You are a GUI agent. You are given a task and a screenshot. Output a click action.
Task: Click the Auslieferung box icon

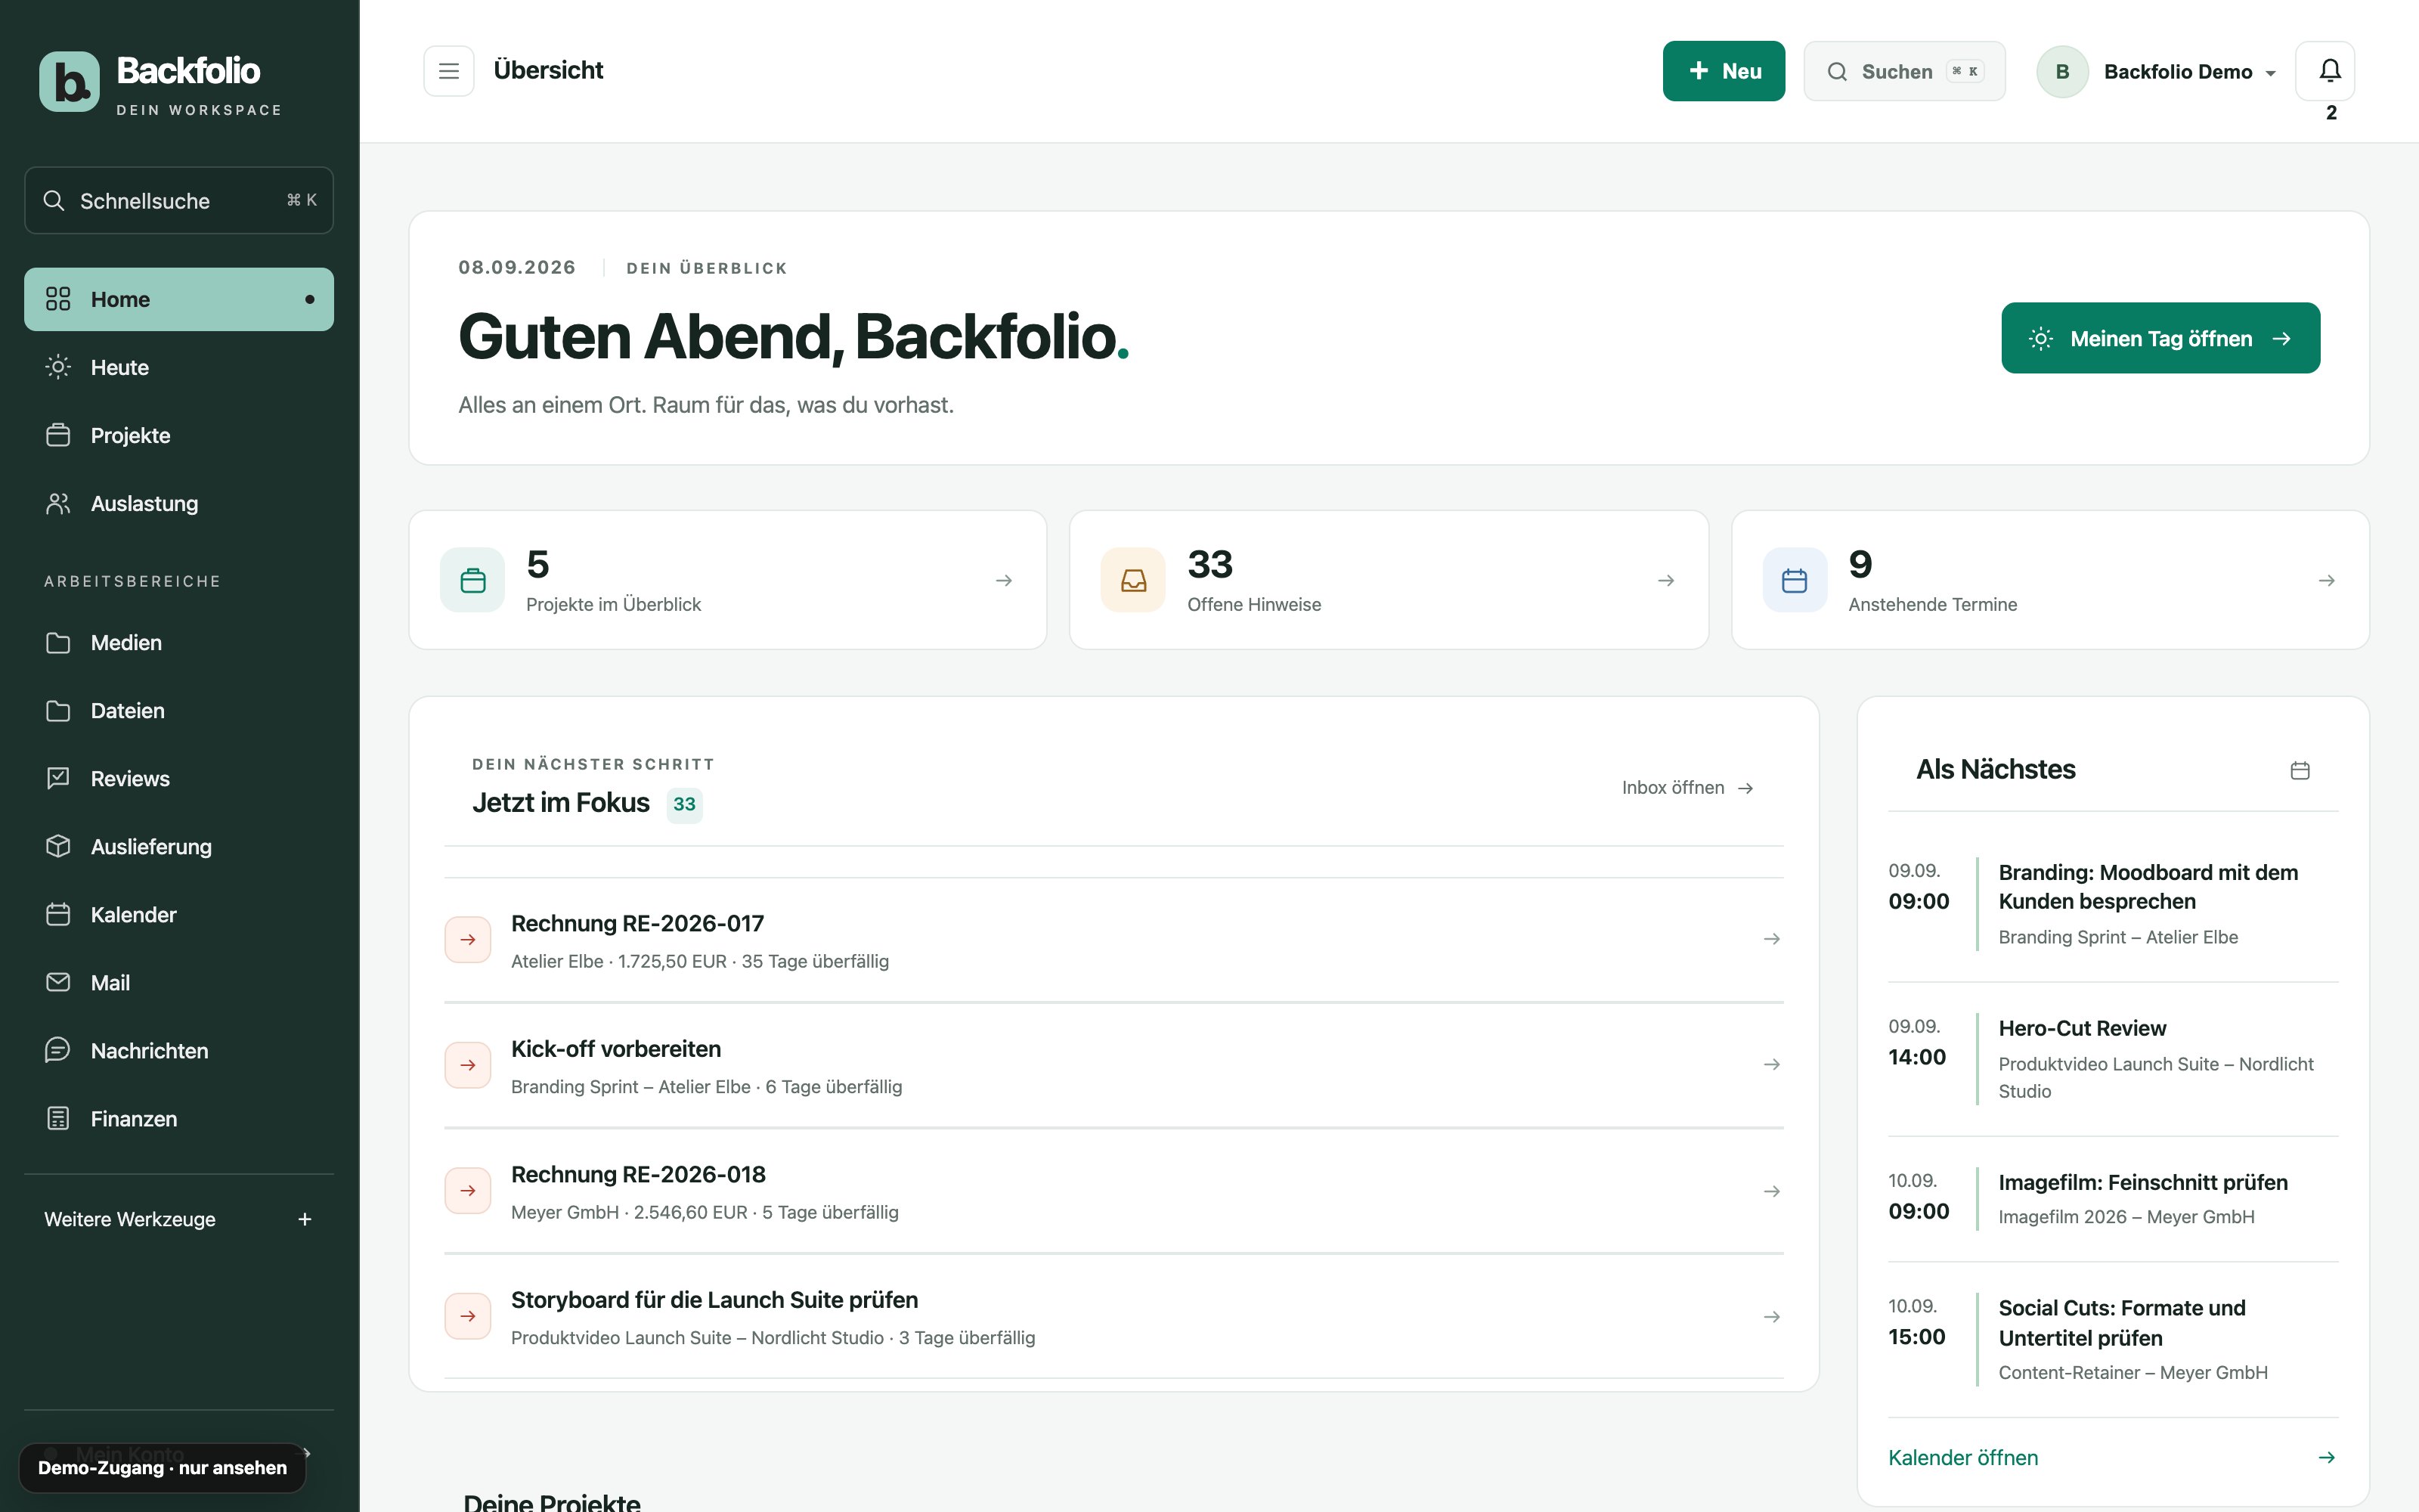[x=58, y=846]
